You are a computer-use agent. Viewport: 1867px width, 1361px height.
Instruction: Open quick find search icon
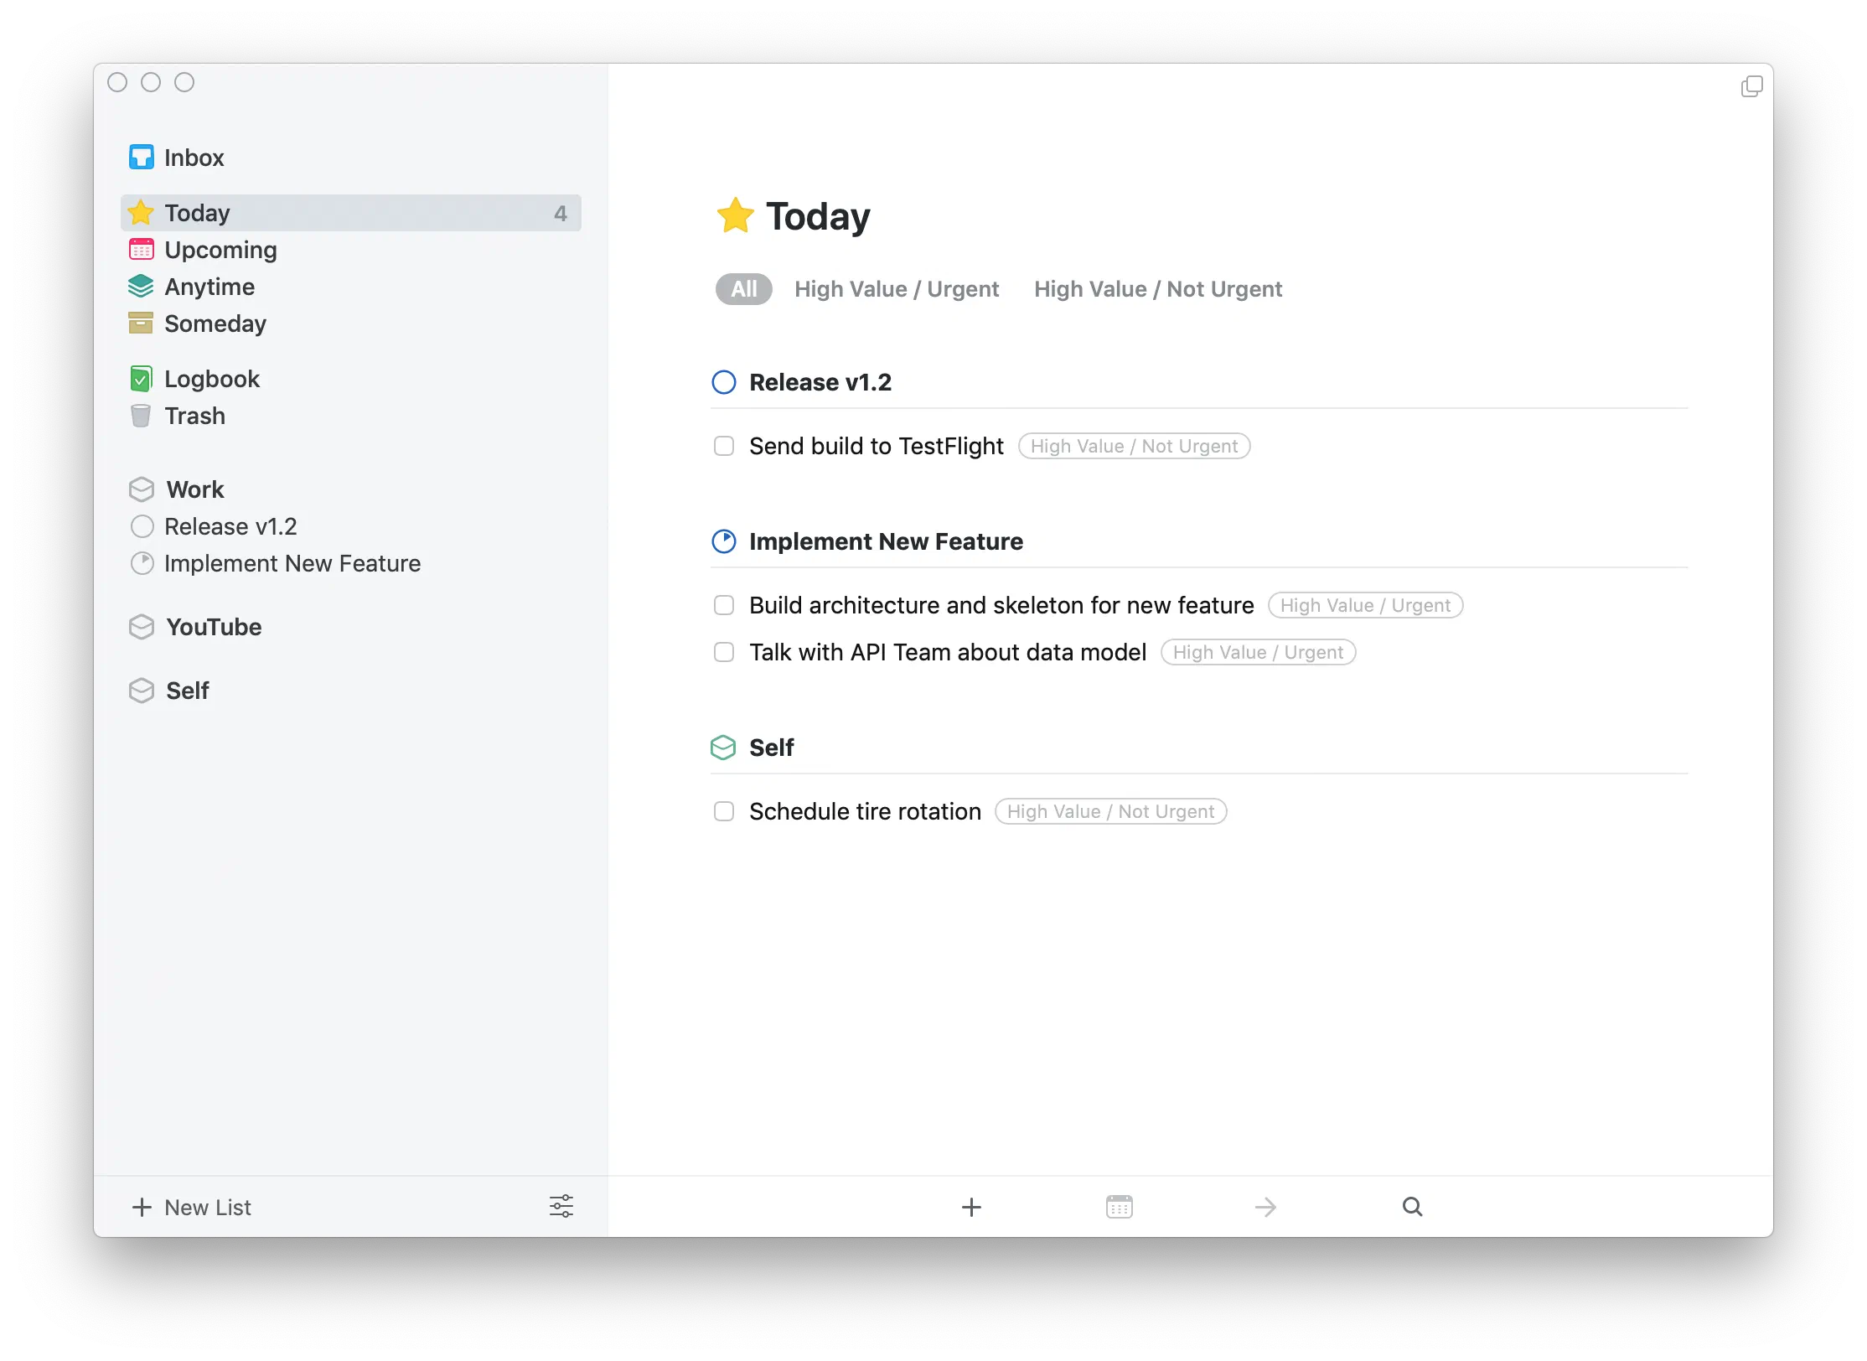pos(1412,1207)
